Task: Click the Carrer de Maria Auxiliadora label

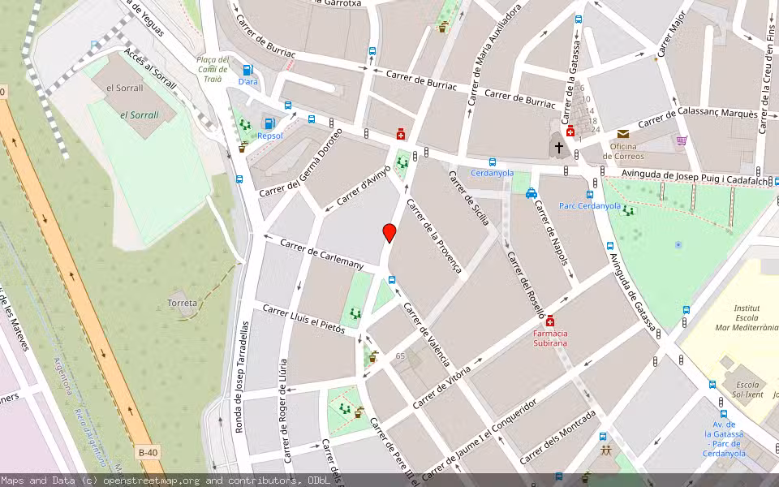Action: [494, 54]
